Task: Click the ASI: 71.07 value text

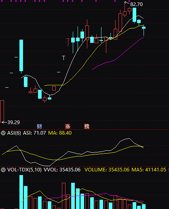Action: click(34, 133)
